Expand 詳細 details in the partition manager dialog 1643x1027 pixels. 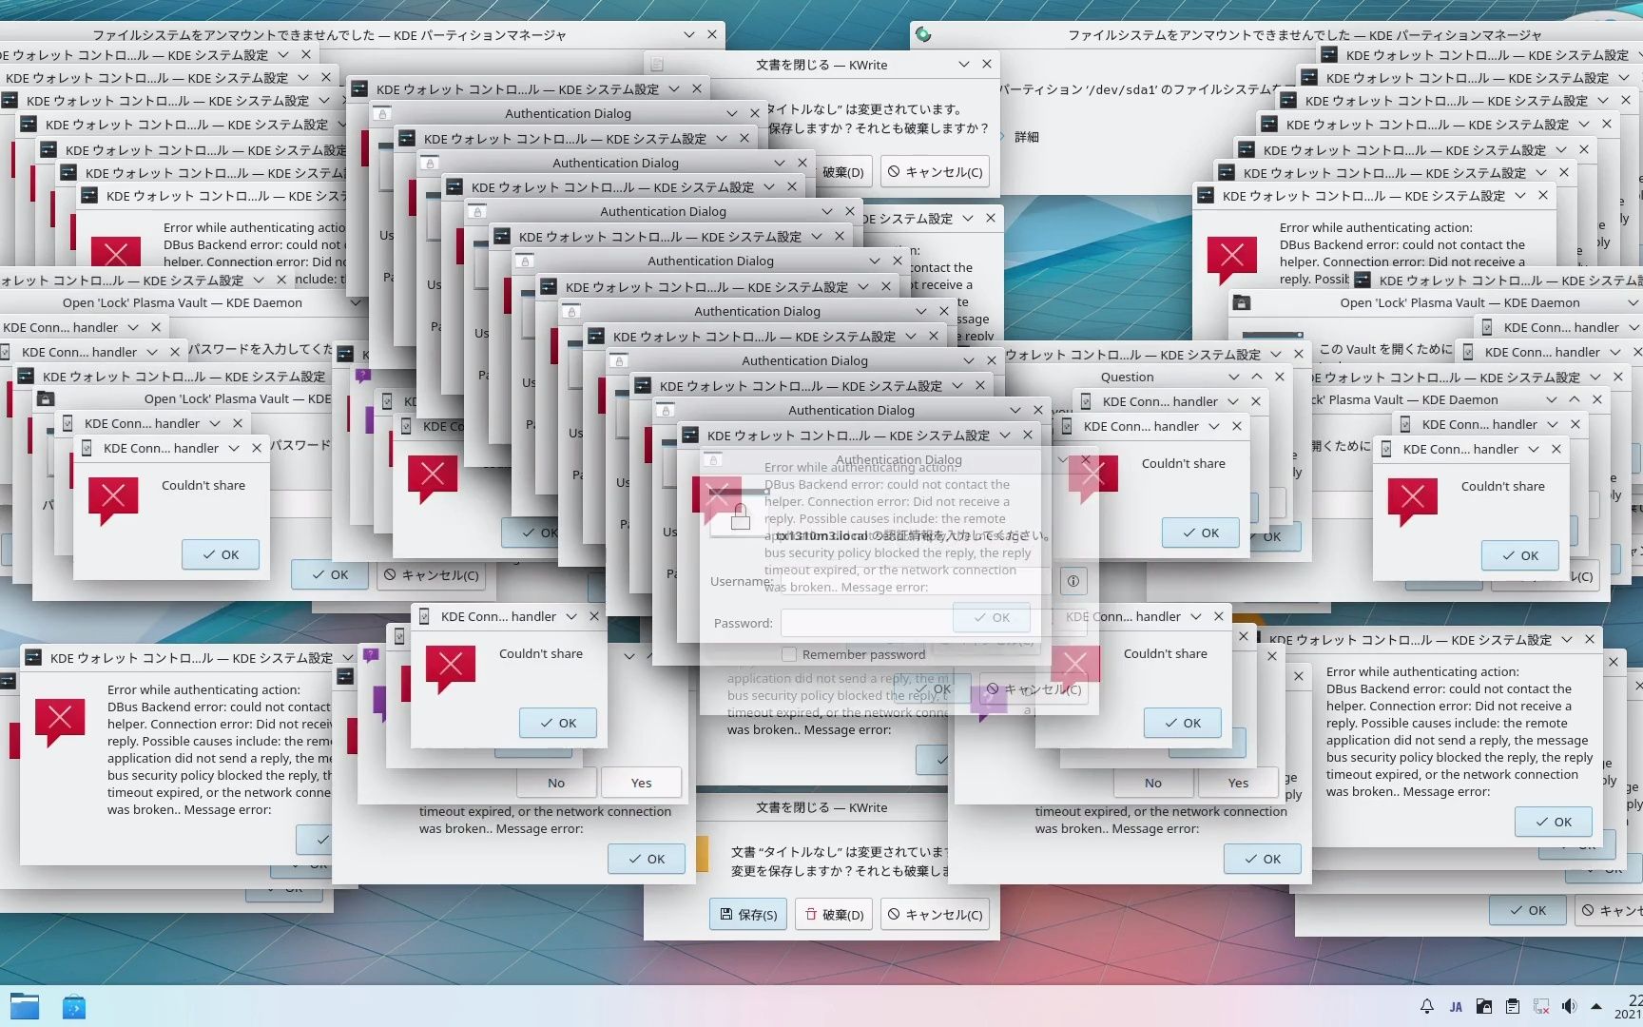pyautogui.click(x=1026, y=137)
